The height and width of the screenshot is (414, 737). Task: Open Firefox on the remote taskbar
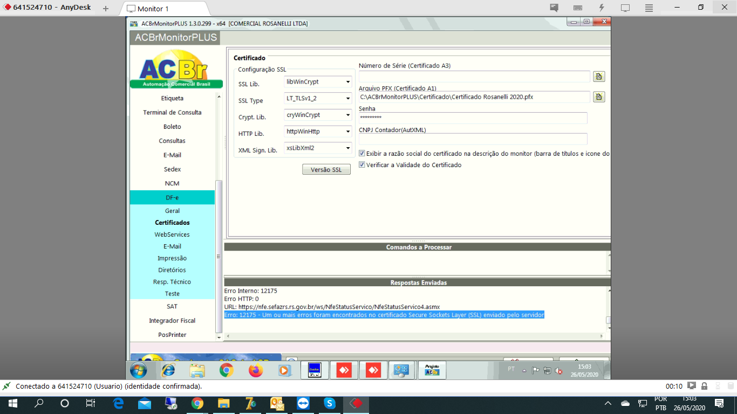click(x=255, y=370)
